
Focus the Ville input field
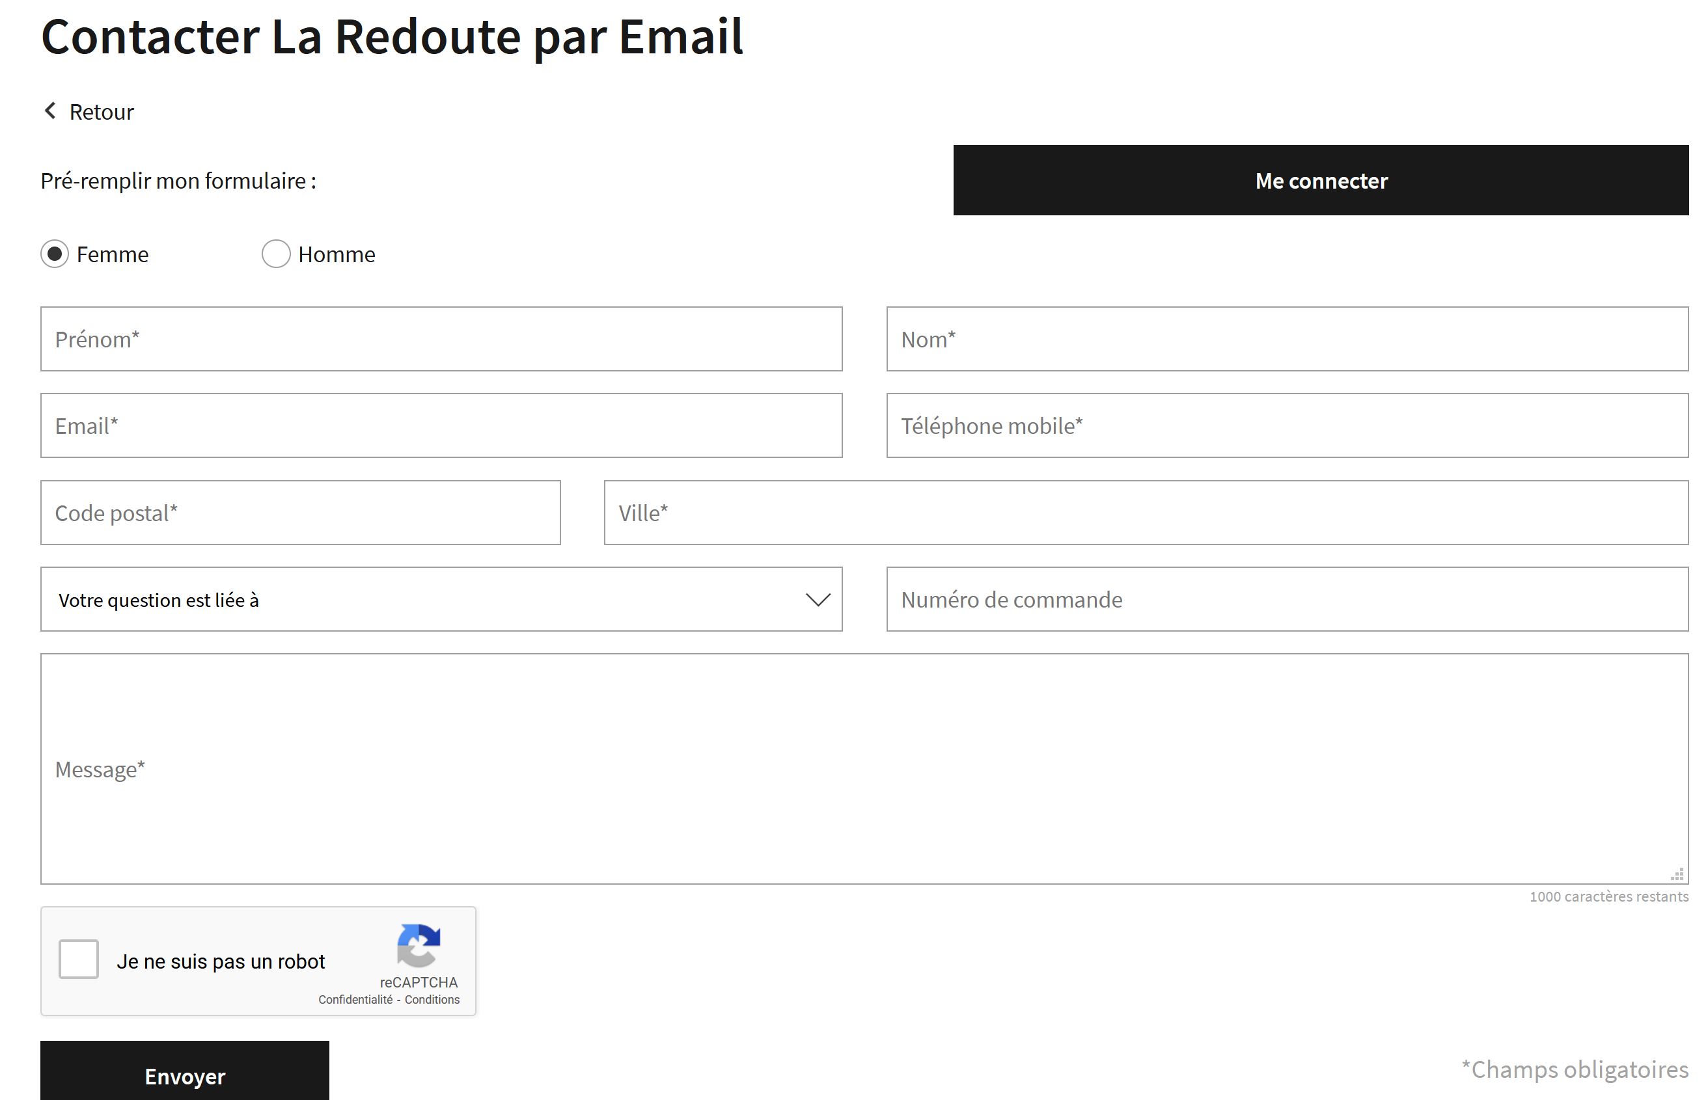pyautogui.click(x=1145, y=513)
